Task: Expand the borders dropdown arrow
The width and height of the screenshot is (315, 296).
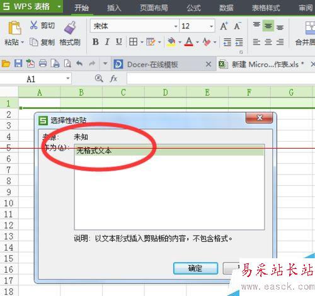Action: tap(142, 42)
